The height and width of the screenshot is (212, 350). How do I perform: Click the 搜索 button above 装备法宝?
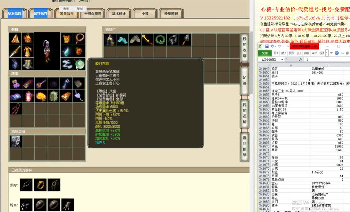pyautogui.click(x=65, y=9)
